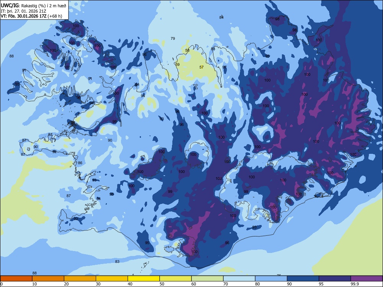This screenshot has width=383, height=287.
Task: Click the humidity value 79 on the map
Action: pyautogui.click(x=173, y=38)
